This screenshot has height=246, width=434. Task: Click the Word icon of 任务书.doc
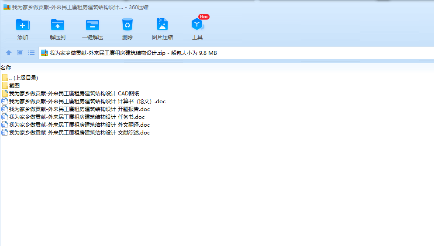pyautogui.click(x=4, y=117)
